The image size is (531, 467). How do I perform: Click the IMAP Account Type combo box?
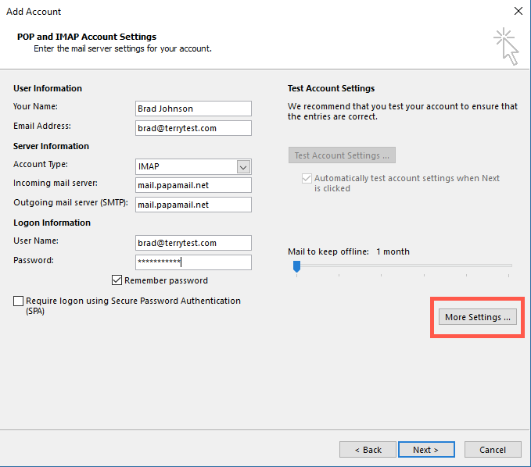tap(193, 166)
